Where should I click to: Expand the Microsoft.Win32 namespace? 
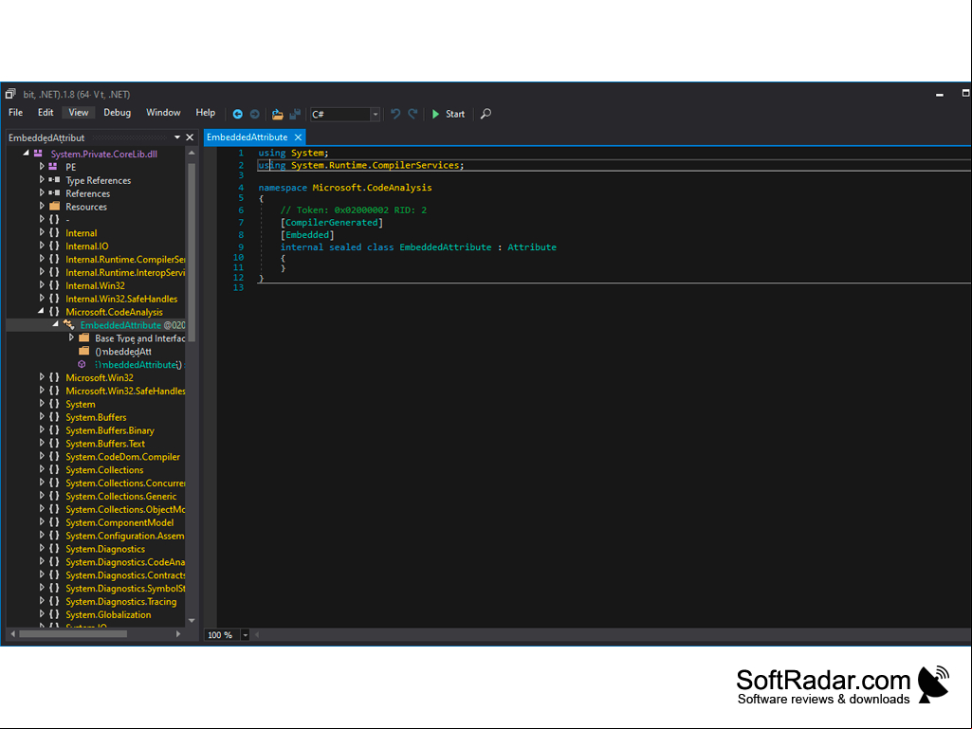pyautogui.click(x=42, y=377)
